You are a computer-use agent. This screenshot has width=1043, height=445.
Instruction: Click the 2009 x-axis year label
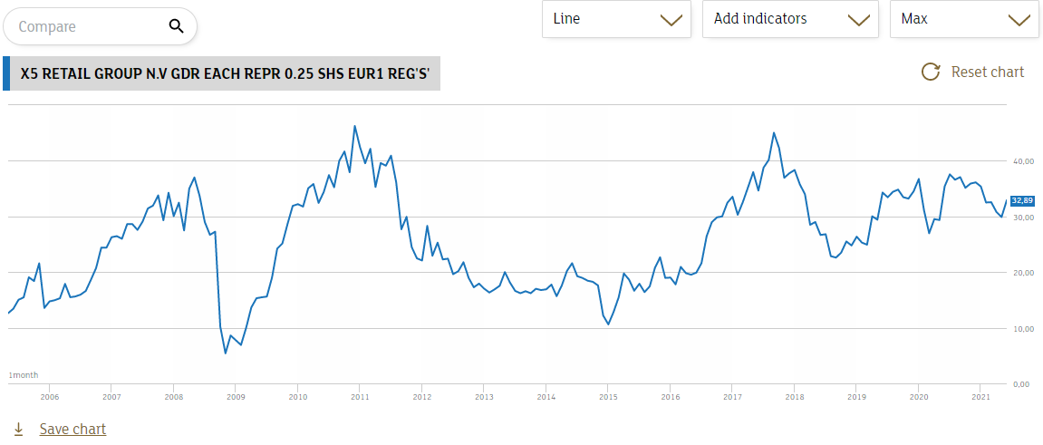(236, 397)
